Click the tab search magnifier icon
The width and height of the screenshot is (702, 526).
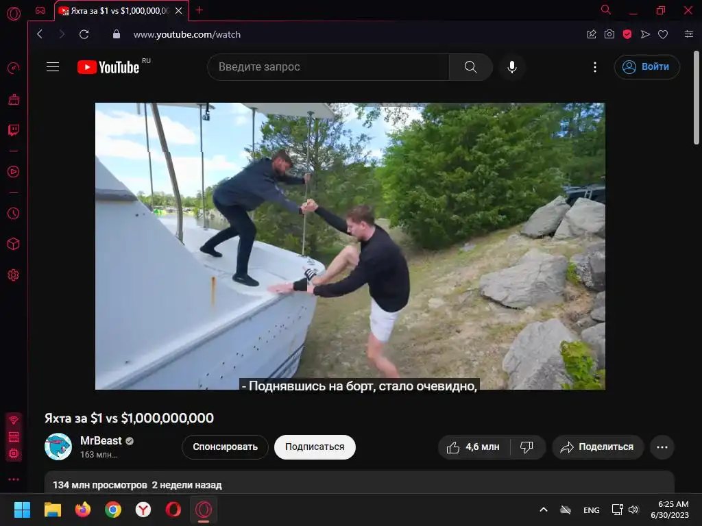[x=606, y=10]
